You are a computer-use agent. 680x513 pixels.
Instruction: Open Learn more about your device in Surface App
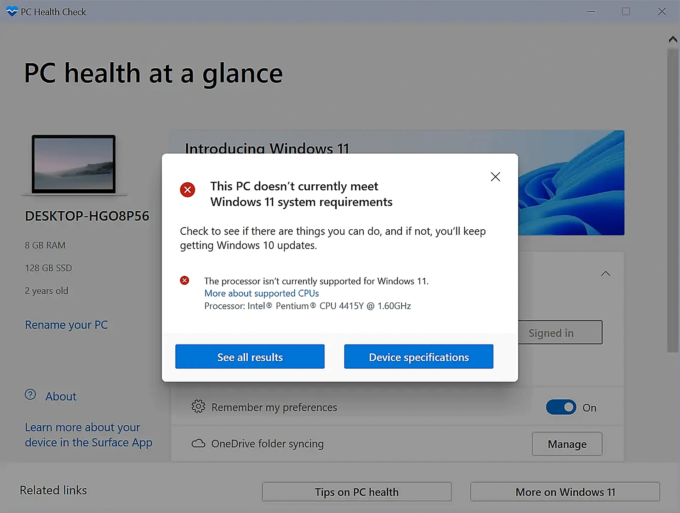pyautogui.click(x=88, y=434)
